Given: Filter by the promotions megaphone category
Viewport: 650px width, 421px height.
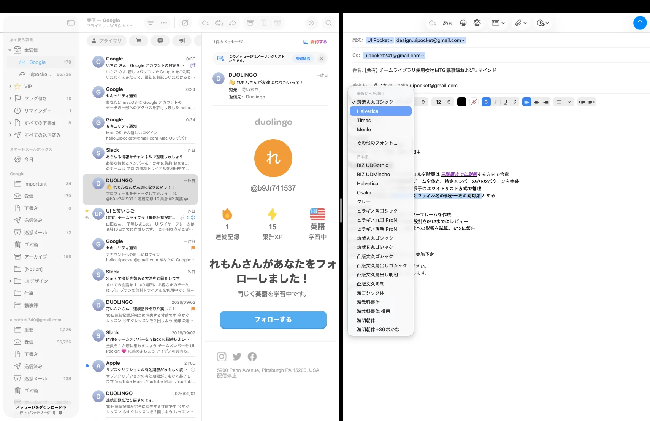Looking at the screenshot, I should coord(182,41).
